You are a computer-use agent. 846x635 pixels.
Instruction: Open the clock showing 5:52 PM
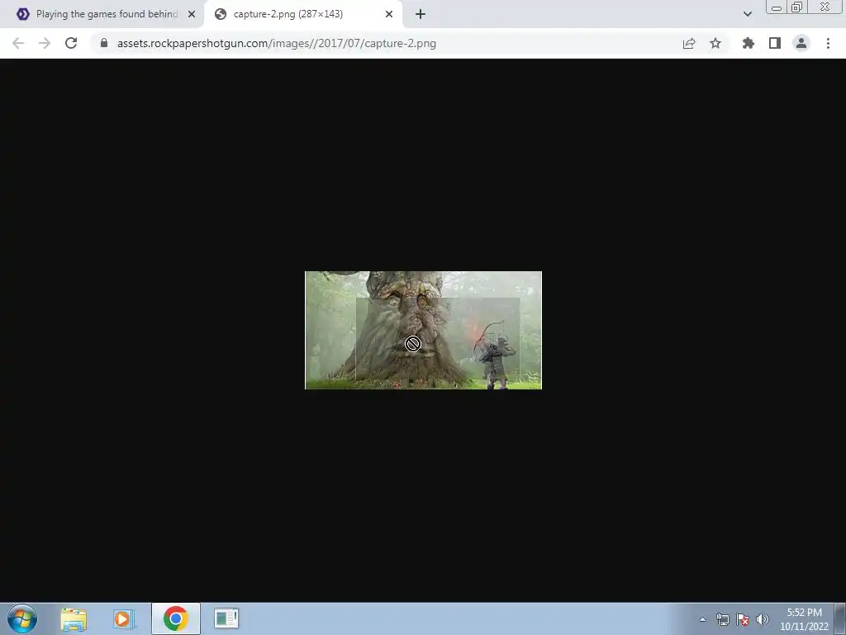[x=804, y=619]
